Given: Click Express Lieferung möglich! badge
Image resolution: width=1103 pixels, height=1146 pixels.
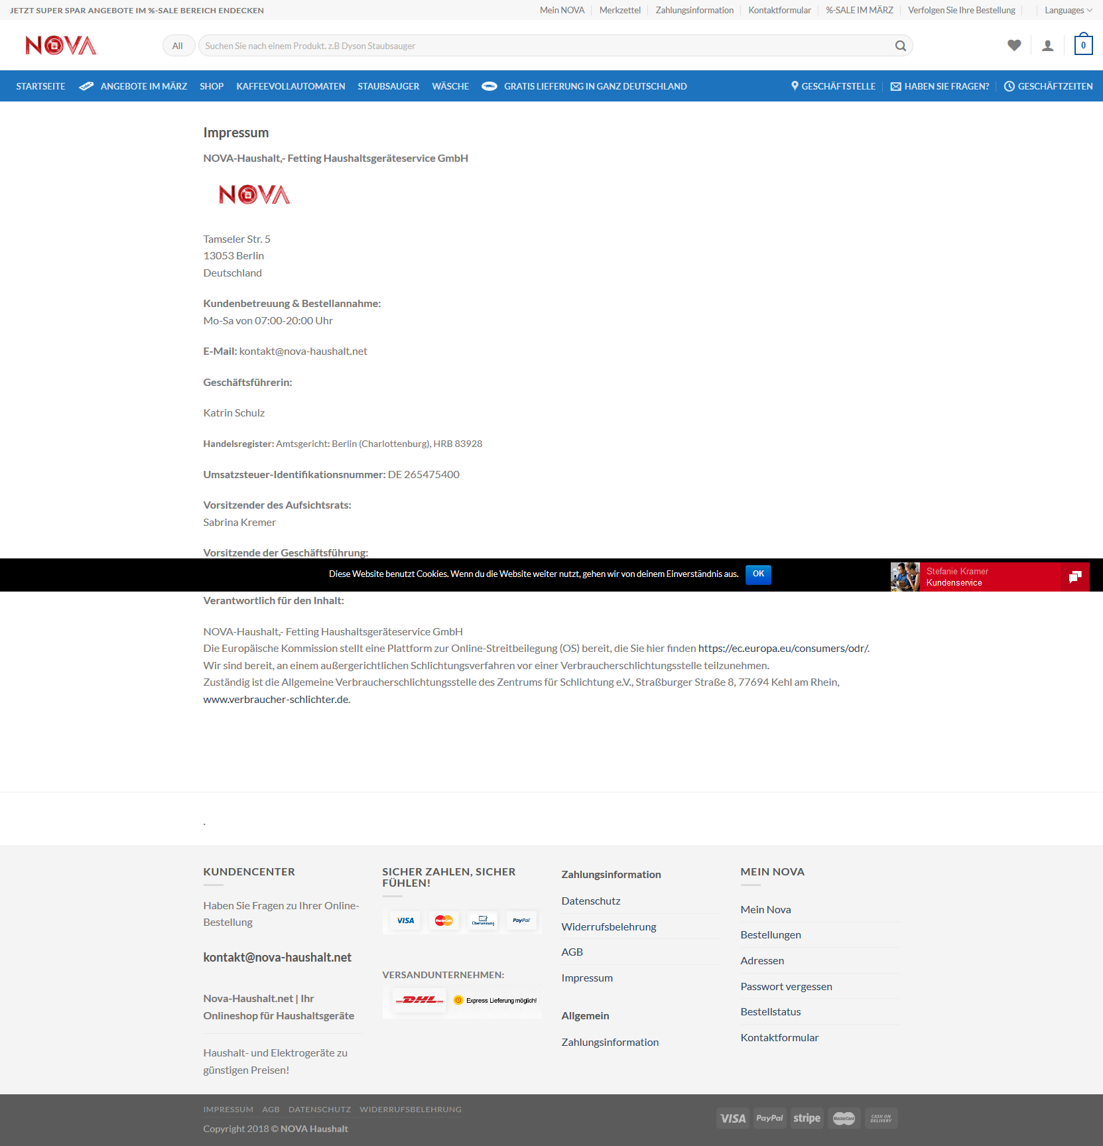Looking at the screenshot, I should pyautogui.click(x=495, y=1000).
